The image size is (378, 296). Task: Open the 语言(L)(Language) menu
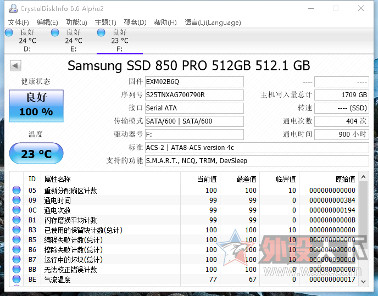coord(213,23)
